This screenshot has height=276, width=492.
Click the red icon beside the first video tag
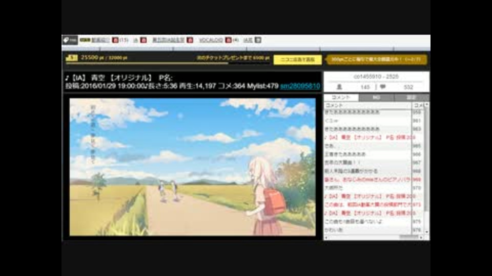[x=115, y=40]
